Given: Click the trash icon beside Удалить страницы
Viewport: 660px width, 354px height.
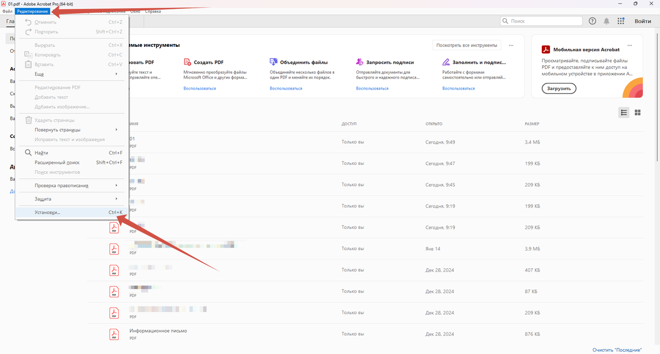Looking at the screenshot, I should [x=29, y=120].
